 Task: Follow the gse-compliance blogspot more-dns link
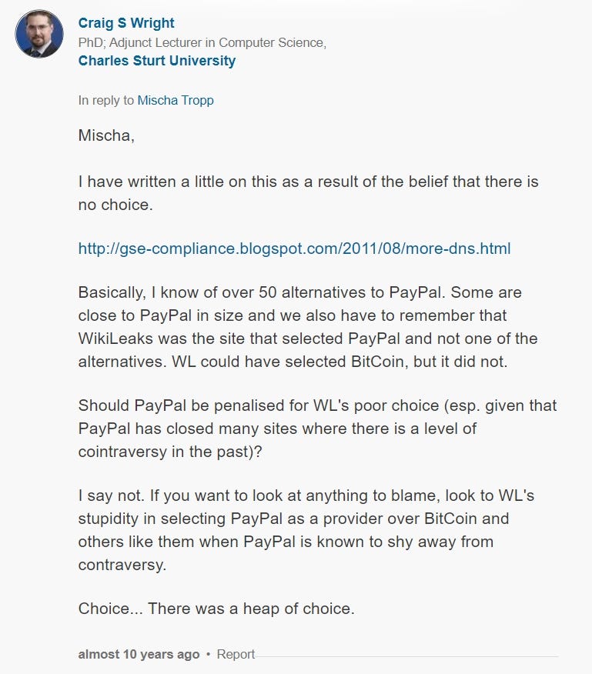tap(294, 249)
